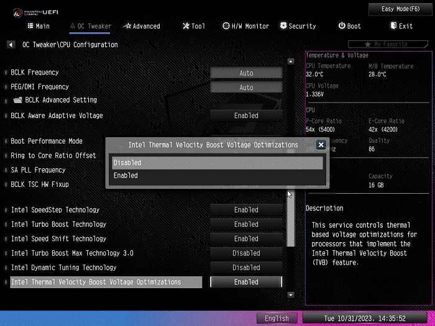Click the scroll down arrow of settings list

290,295
